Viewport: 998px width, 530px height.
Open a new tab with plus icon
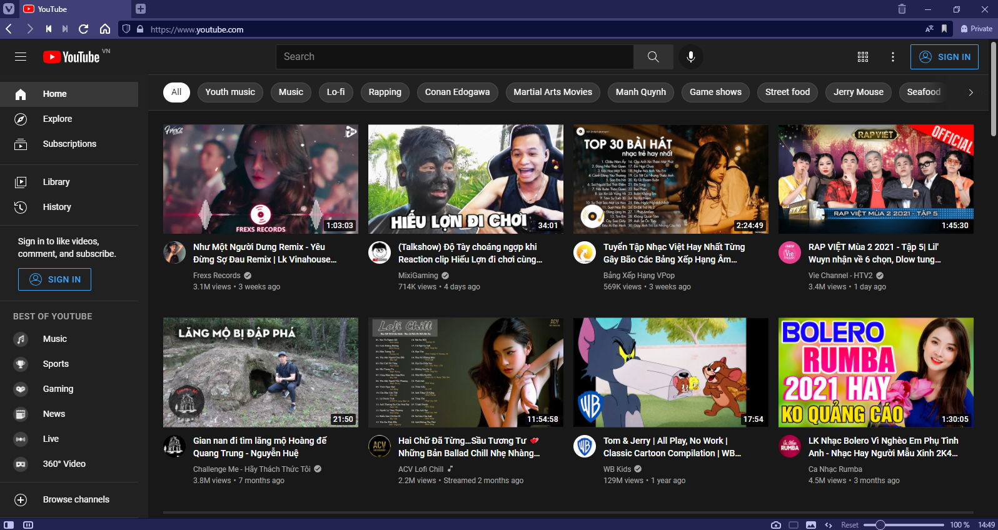click(141, 9)
